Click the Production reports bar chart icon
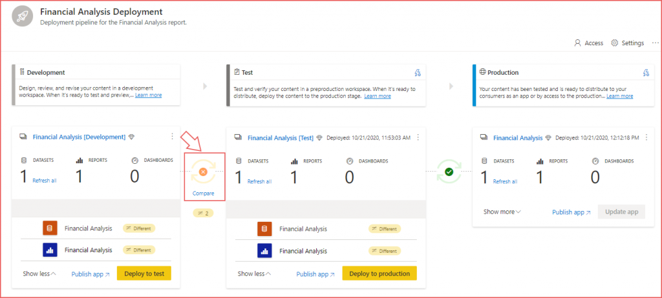 (x=540, y=161)
